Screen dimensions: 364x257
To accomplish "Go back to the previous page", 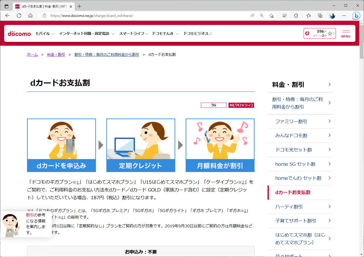I will [x=8, y=16].
